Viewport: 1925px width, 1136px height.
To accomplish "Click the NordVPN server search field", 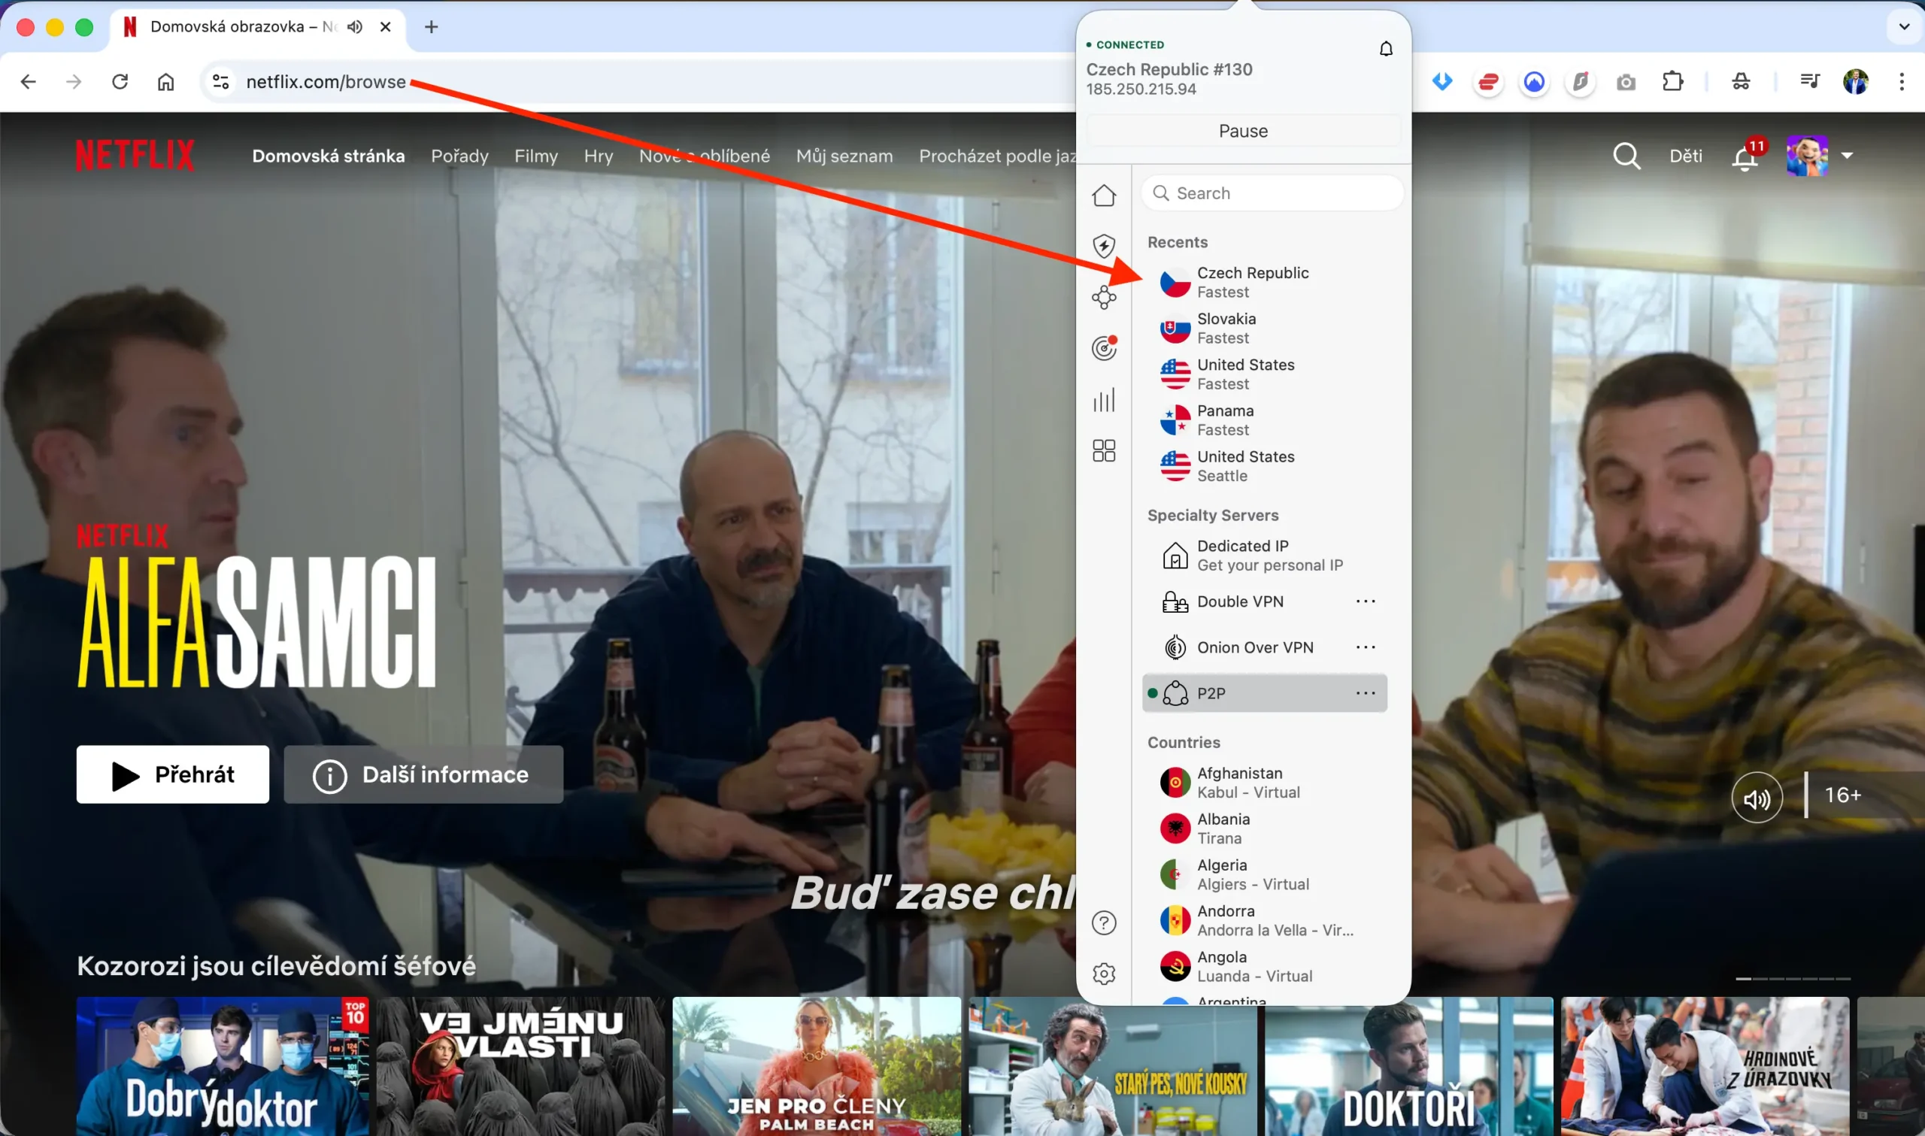I will click(x=1272, y=193).
